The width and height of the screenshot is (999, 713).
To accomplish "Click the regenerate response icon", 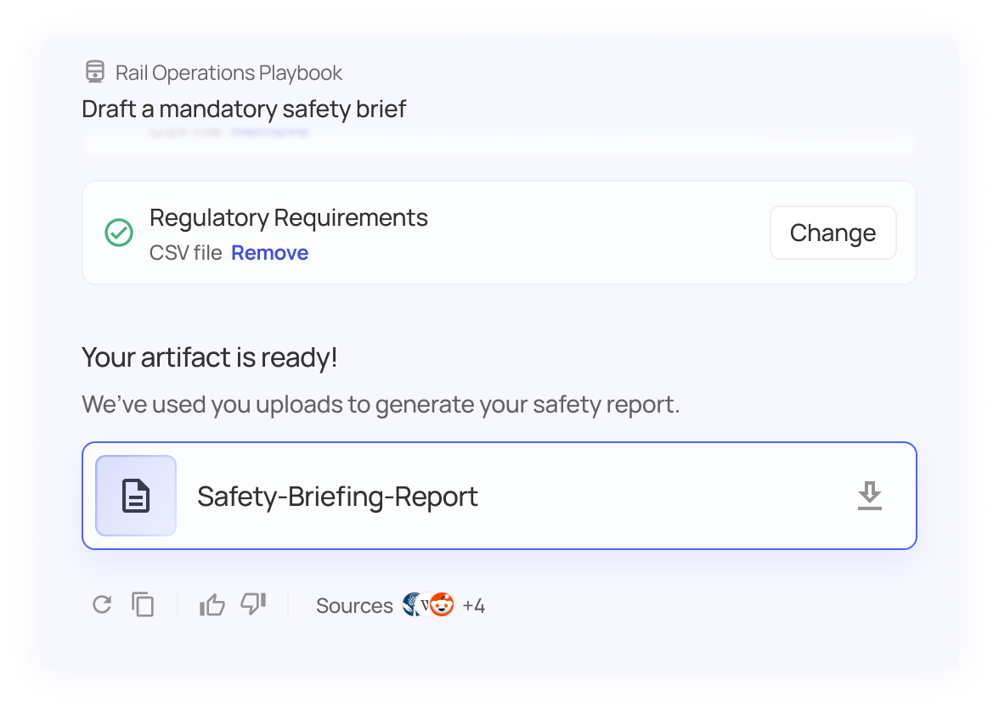I will click(103, 604).
